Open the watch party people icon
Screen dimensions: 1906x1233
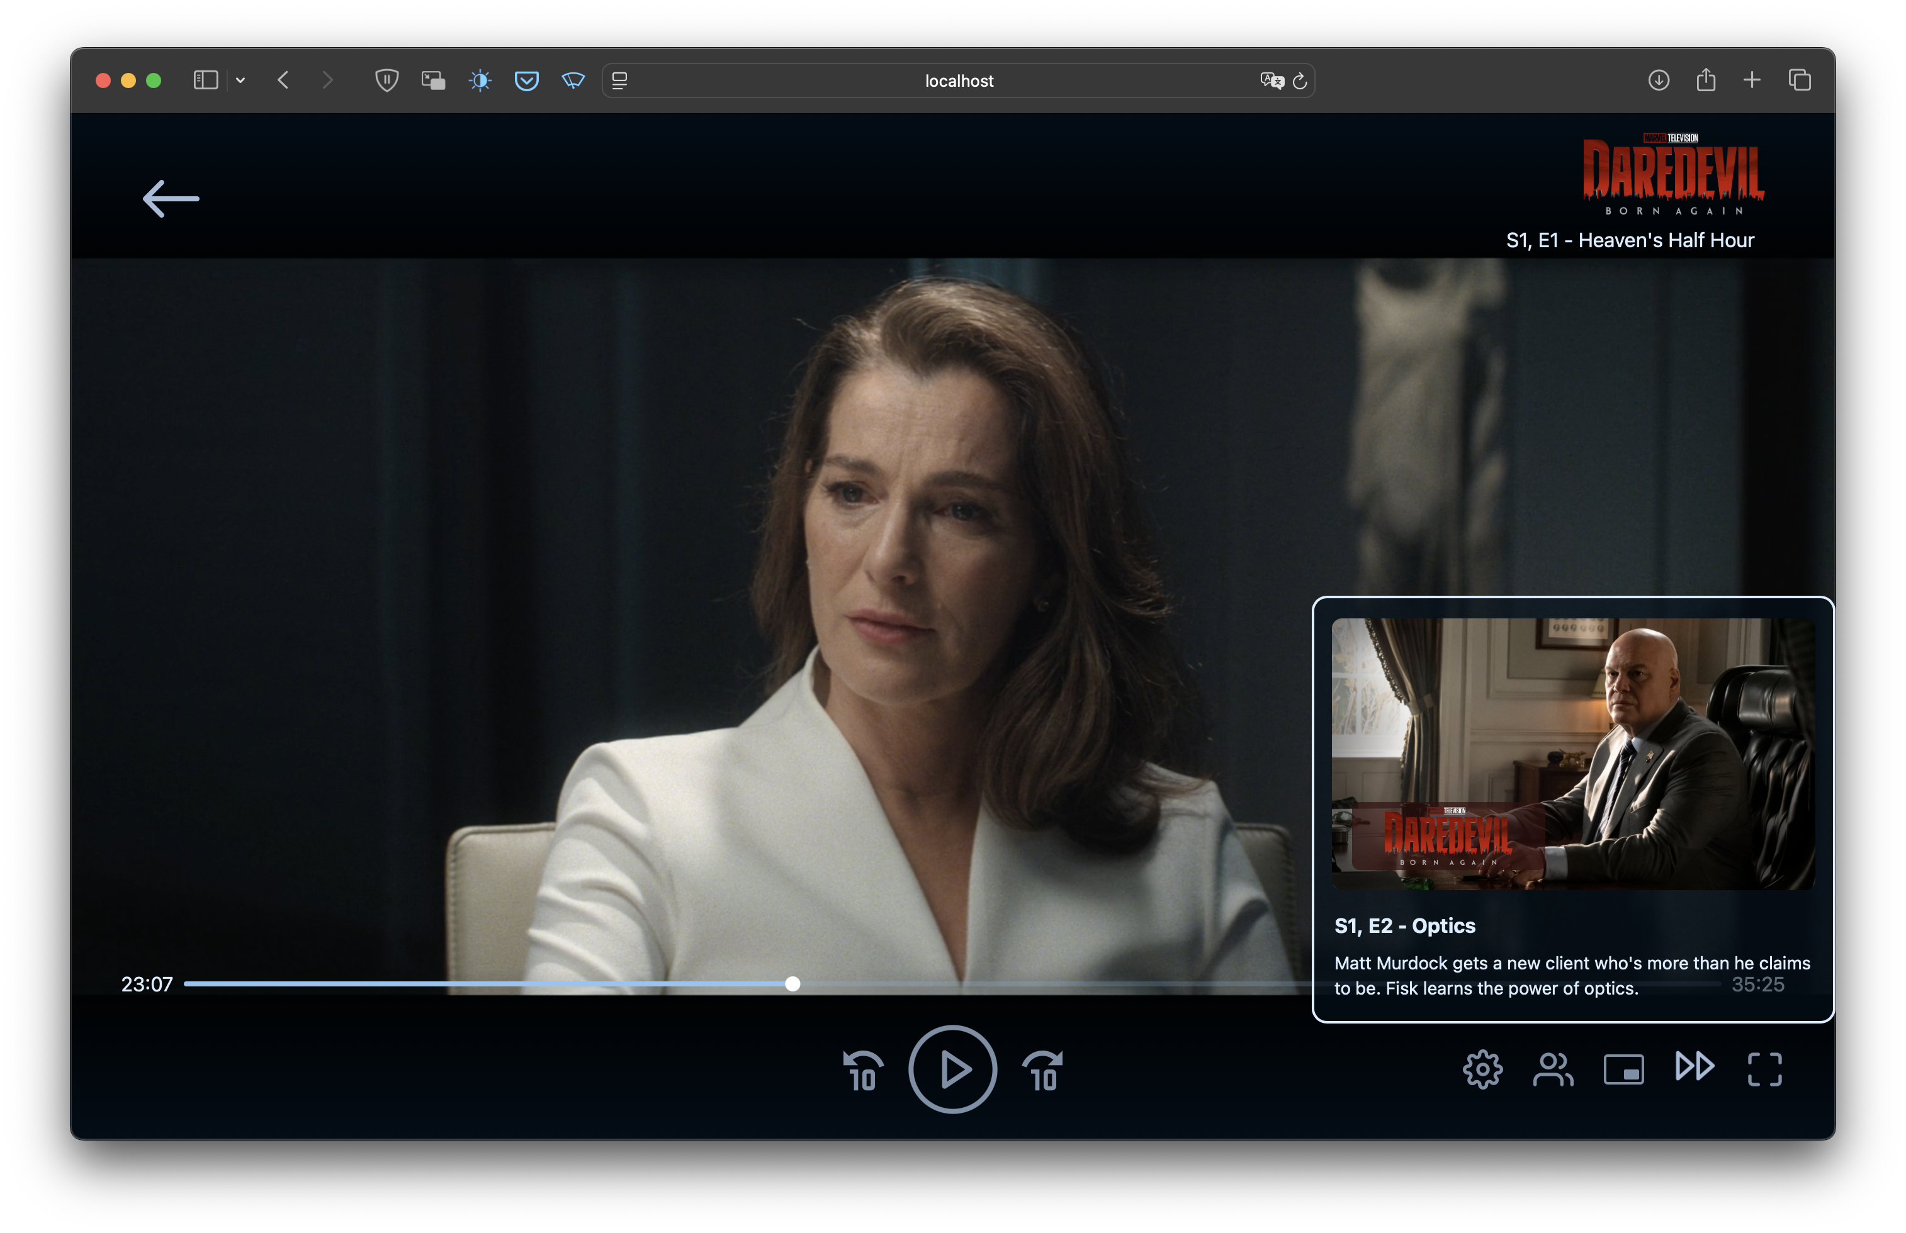1553,1069
